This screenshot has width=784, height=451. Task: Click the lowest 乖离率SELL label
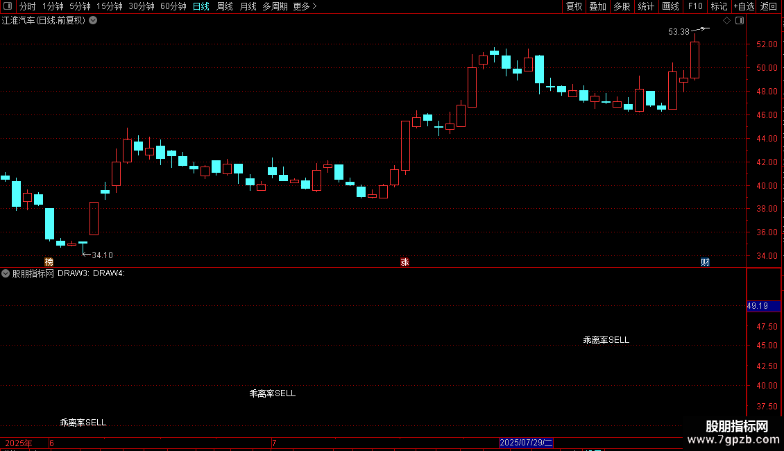tap(83, 423)
